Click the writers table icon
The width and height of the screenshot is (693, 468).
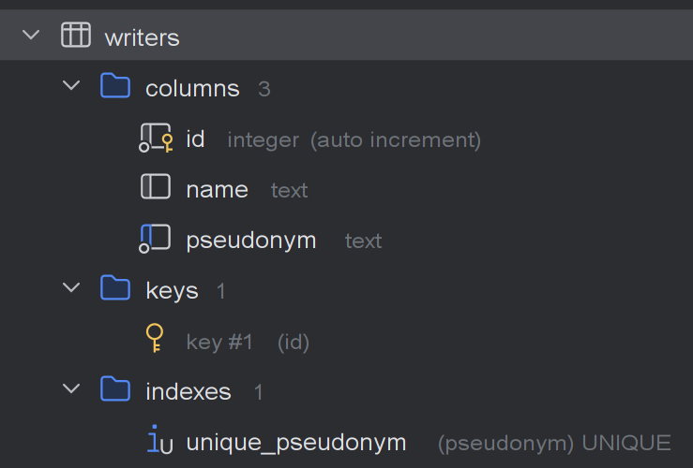pyautogui.click(x=76, y=35)
